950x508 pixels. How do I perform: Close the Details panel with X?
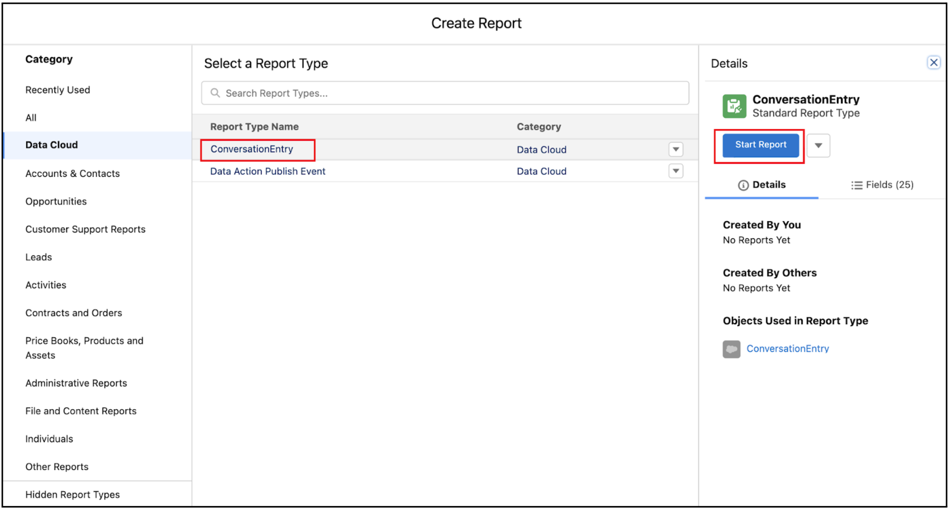click(933, 62)
